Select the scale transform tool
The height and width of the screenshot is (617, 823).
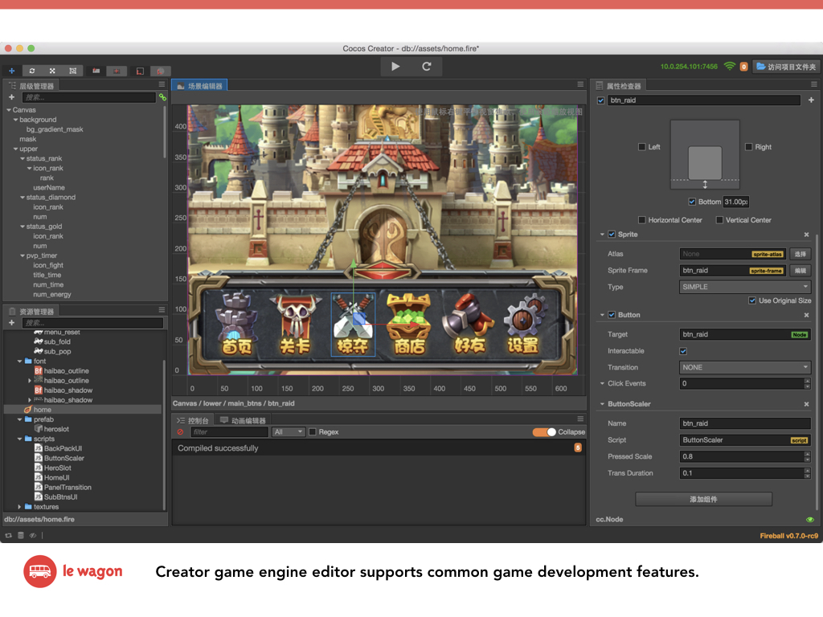(x=52, y=71)
